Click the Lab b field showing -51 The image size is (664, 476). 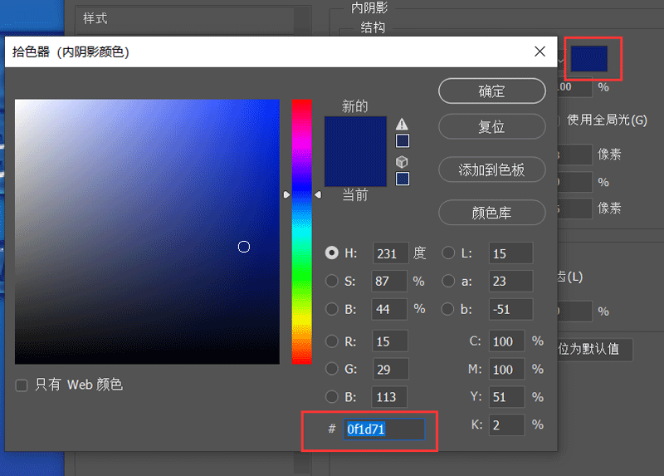point(510,309)
